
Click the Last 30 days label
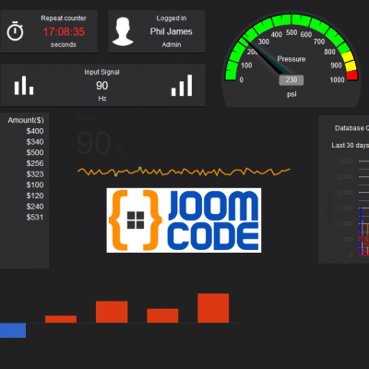350,145
